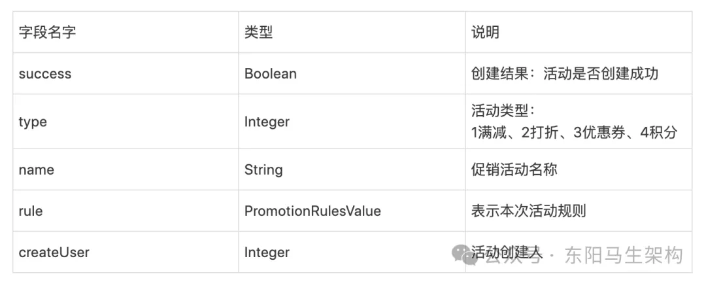Click the 促销活动名称 description
This screenshot has width=706, height=284.
(514, 169)
